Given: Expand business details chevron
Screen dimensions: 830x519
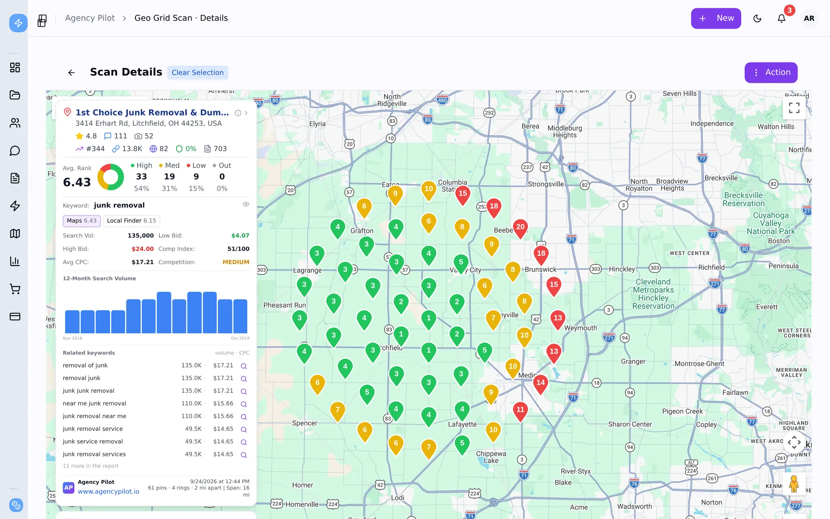Looking at the screenshot, I should 246,113.
